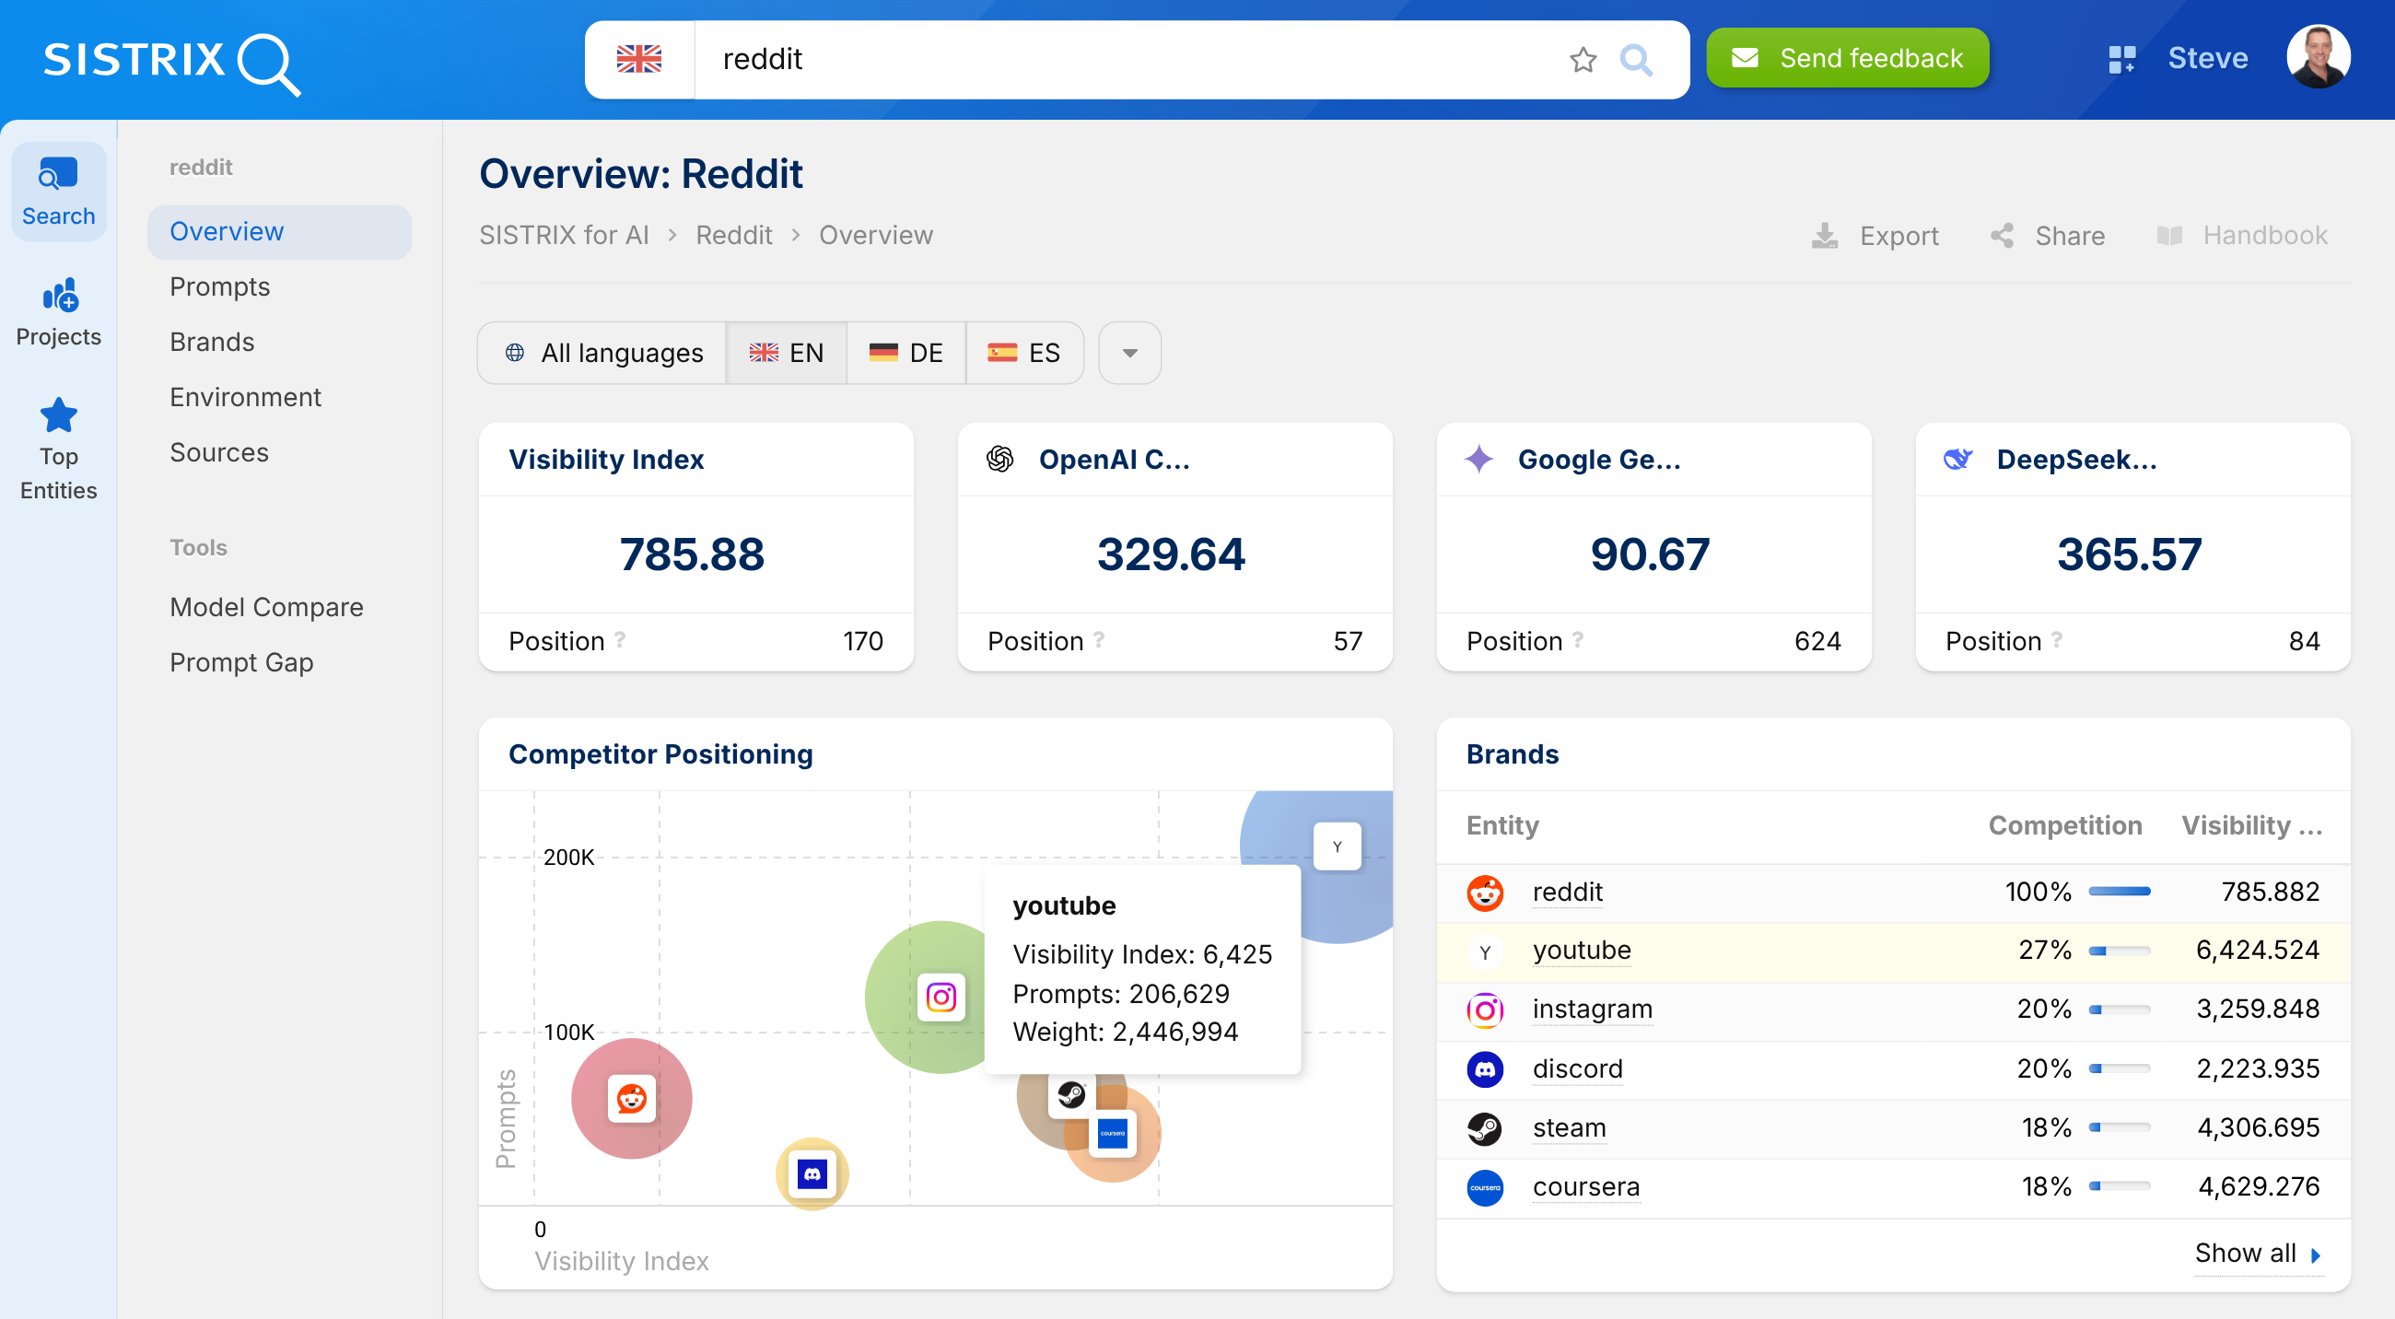Open the Brands menu item
Viewport: 2395px width, 1319px height.
coord(212,342)
